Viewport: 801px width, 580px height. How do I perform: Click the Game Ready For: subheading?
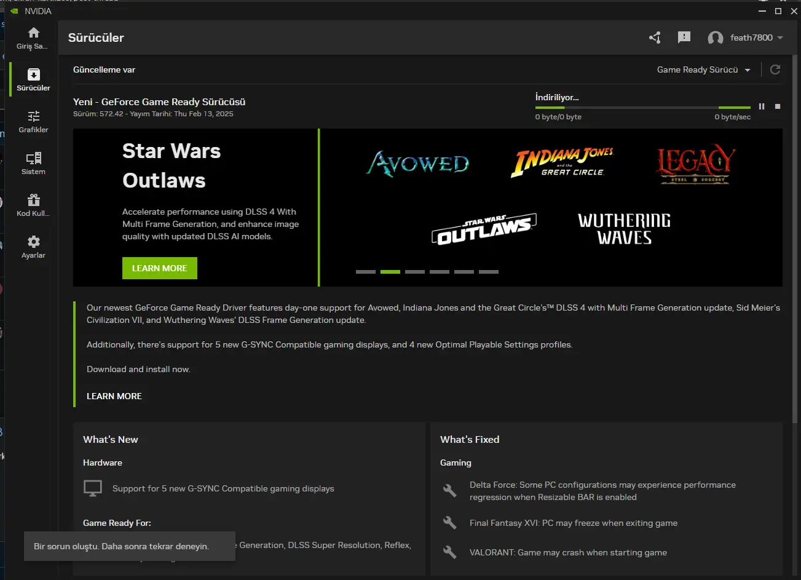click(117, 523)
